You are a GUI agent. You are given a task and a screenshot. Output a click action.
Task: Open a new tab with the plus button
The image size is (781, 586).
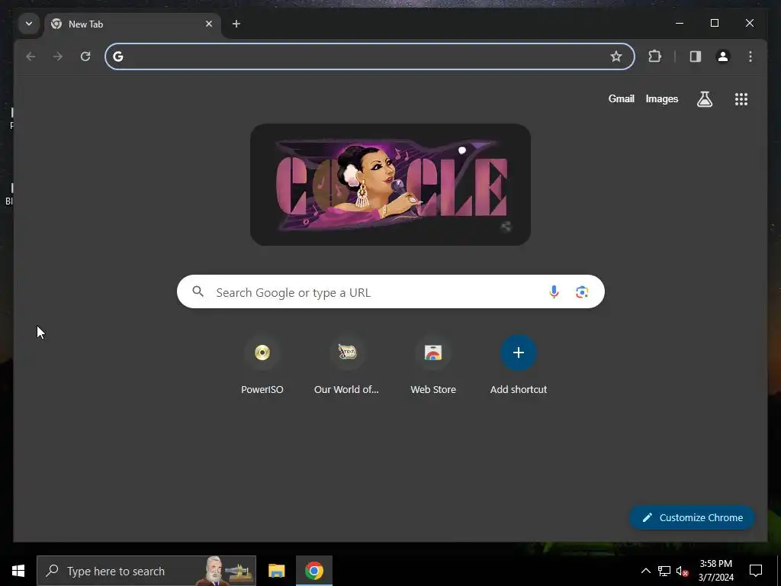[x=236, y=24]
